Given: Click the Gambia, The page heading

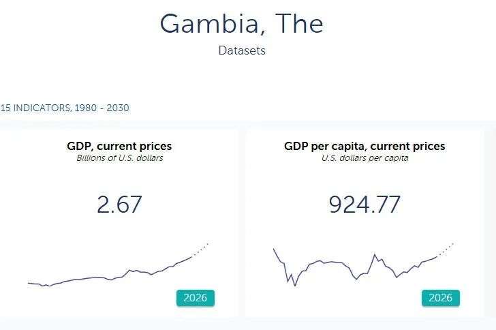Looking at the screenshot, I should (242, 24).
